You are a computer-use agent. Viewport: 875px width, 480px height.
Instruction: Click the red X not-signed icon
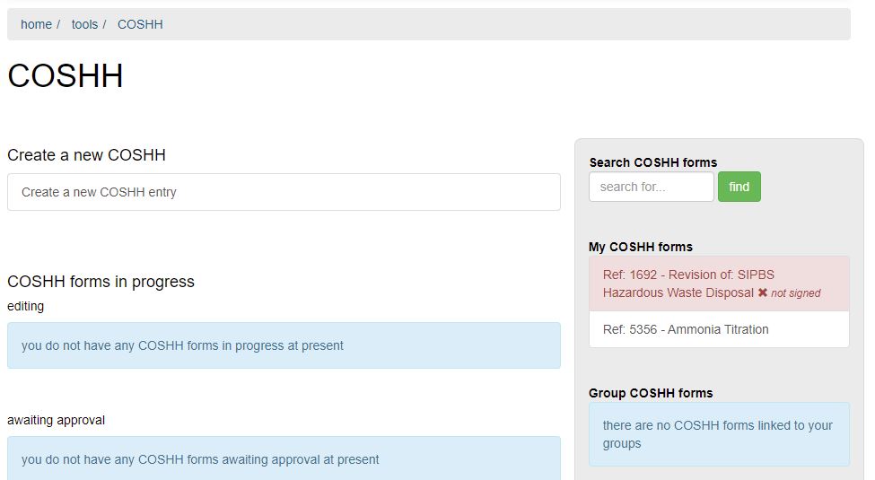[763, 293]
